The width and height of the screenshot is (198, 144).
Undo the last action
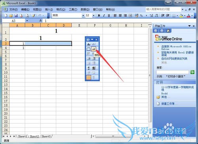[40, 15]
